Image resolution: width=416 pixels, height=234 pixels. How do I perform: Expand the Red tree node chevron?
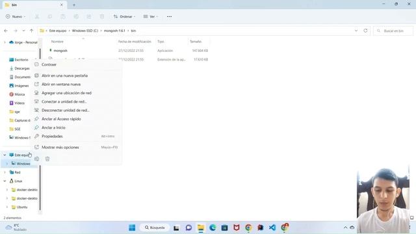5,172
